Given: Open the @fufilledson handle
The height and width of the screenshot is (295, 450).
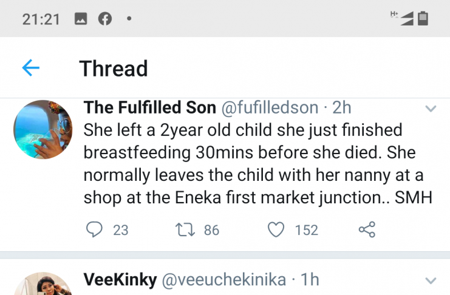Looking at the screenshot, I should pos(269,108).
